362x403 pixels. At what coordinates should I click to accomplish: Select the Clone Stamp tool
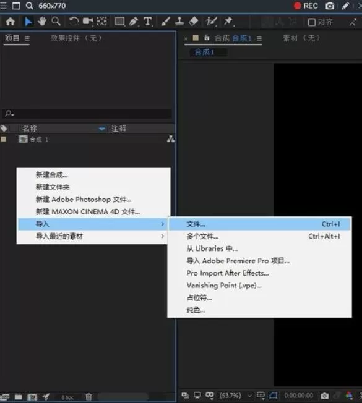click(x=179, y=22)
